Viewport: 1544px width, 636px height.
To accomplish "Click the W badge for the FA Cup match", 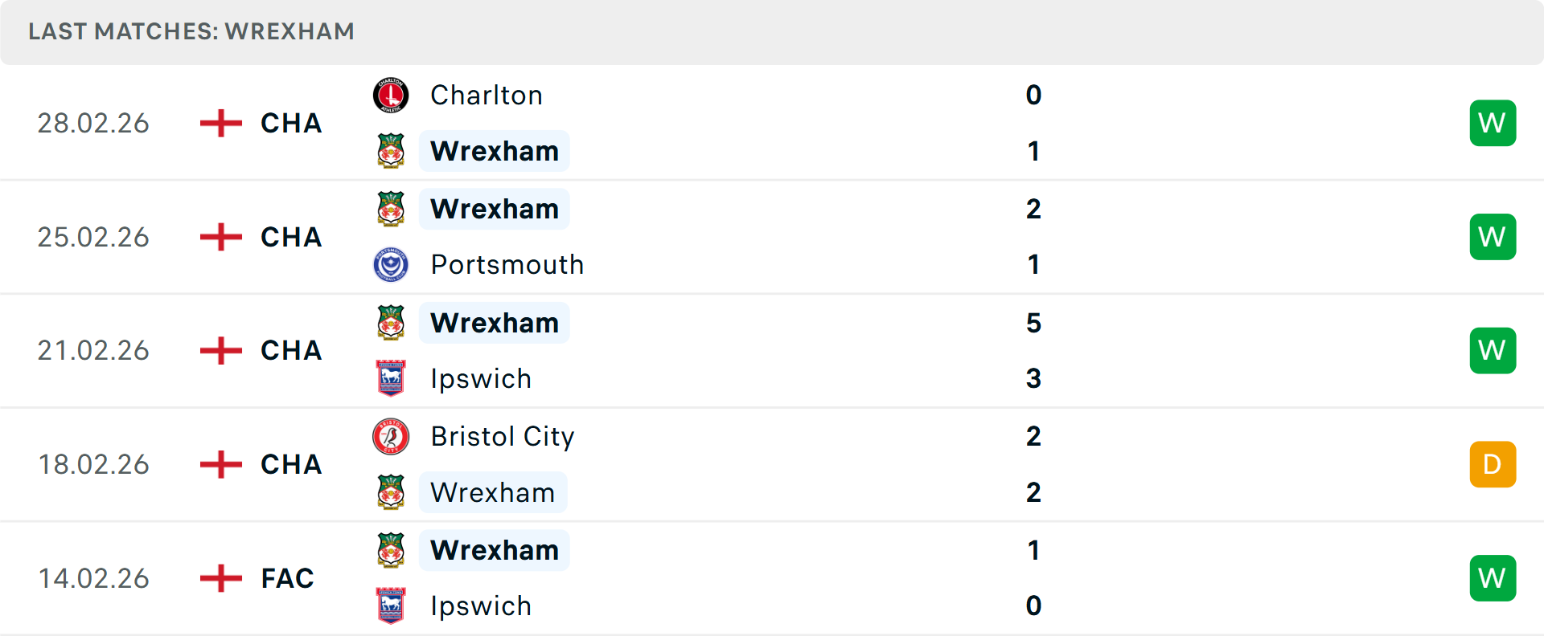I will [1493, 578].
